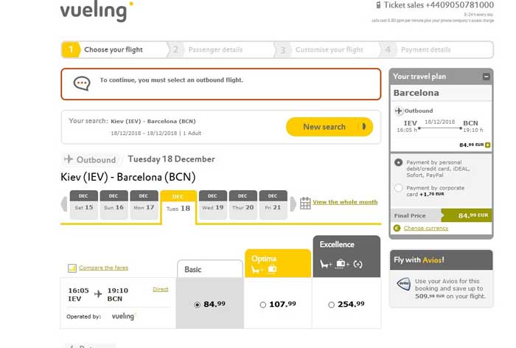Select payment by corporate card

tap(399, 188)
